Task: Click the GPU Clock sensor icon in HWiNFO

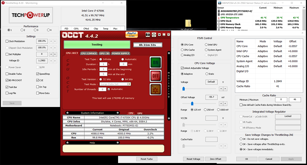Action: tap(219, 21)
